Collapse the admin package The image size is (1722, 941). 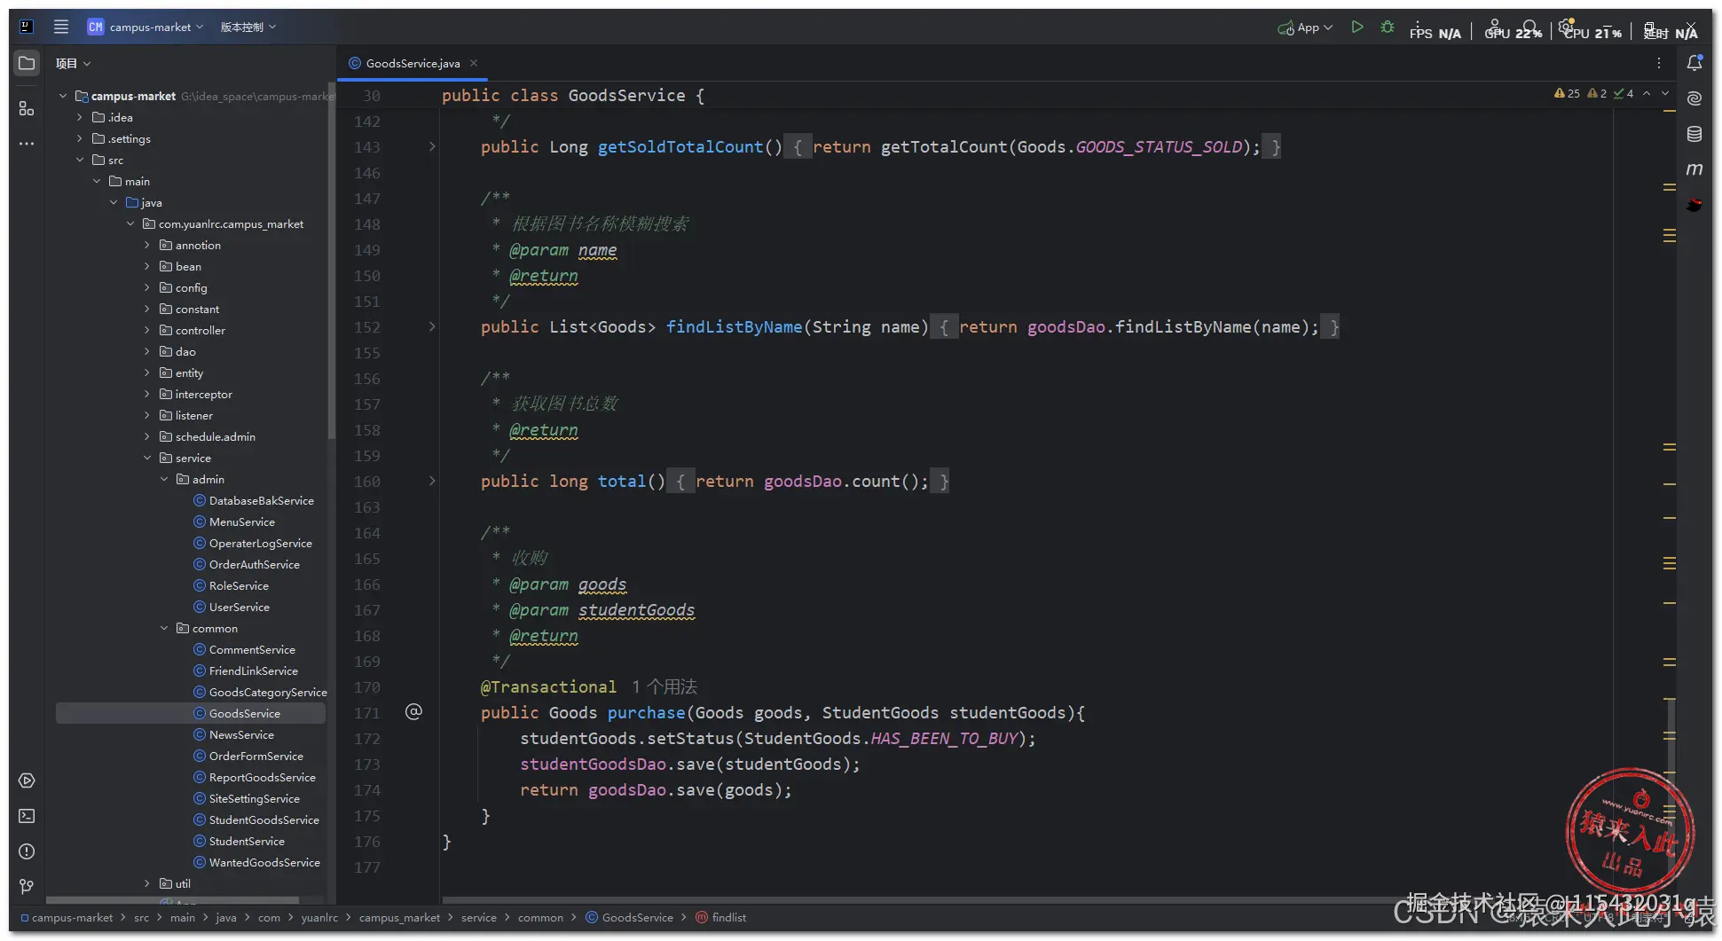tap(164, 479)
